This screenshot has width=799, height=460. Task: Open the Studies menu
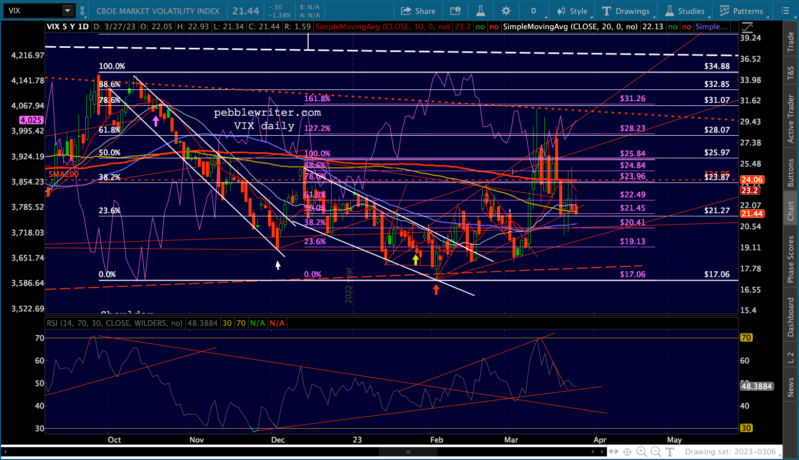coord(685,11)
